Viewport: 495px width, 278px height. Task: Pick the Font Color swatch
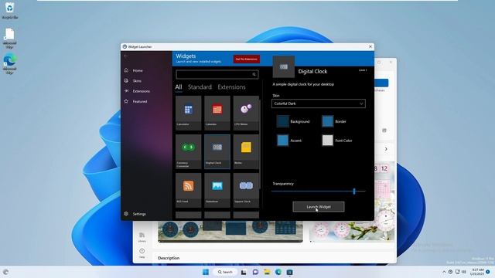[x=328, y=141]
